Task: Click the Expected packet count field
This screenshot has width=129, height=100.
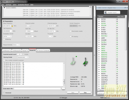Action: (19, 54)
